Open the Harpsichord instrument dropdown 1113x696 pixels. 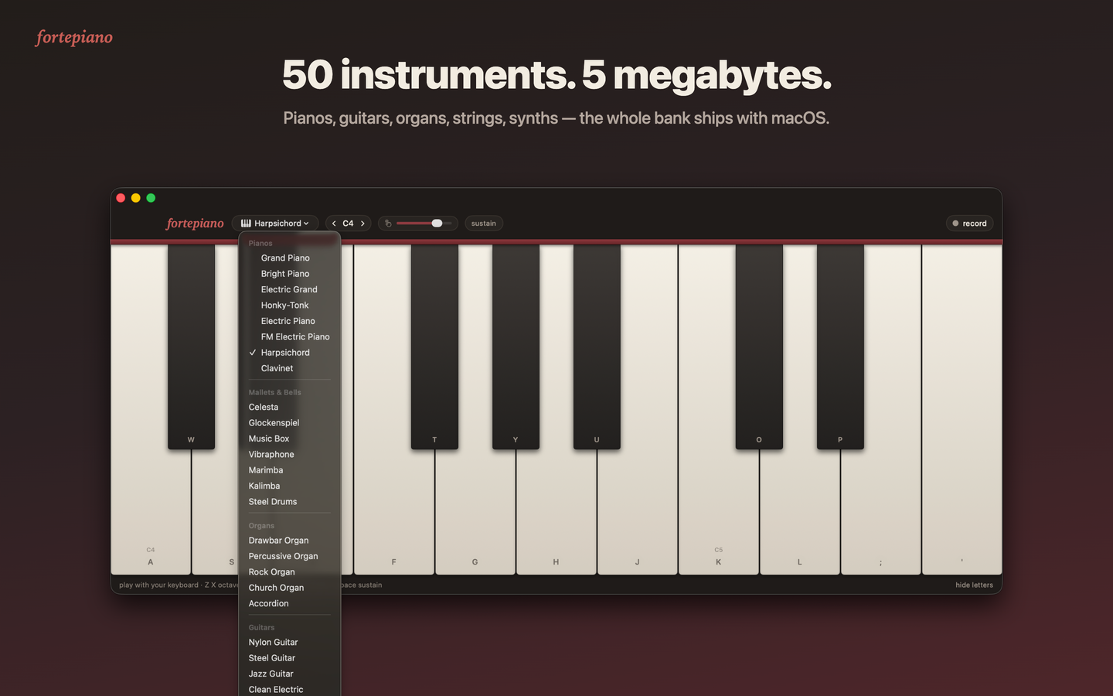(x=275, y=223)
